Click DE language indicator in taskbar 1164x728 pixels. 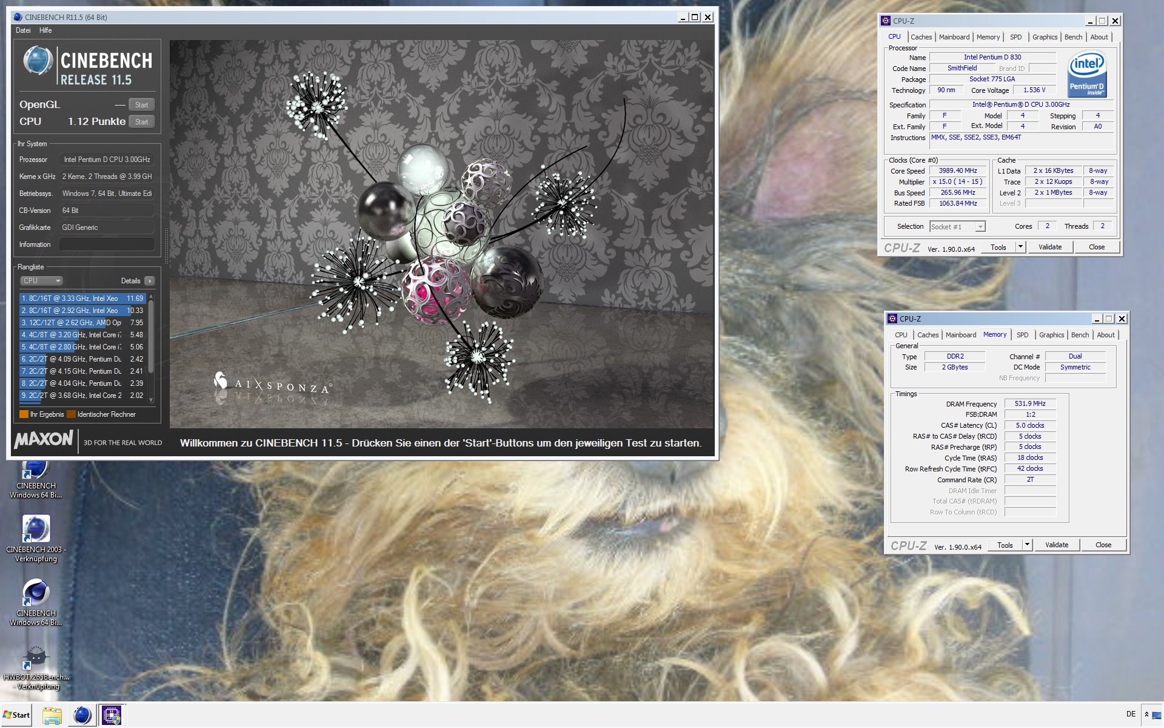tap(1131, 714)
